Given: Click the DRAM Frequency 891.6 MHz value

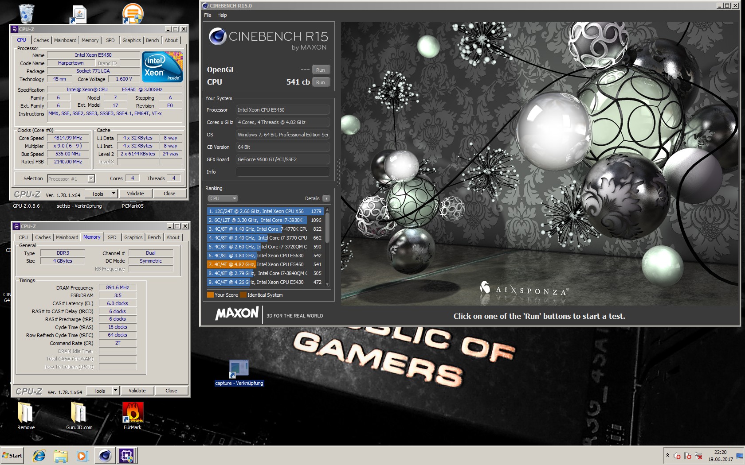Looking at the screenshot, I should click(x=118, y=287).
